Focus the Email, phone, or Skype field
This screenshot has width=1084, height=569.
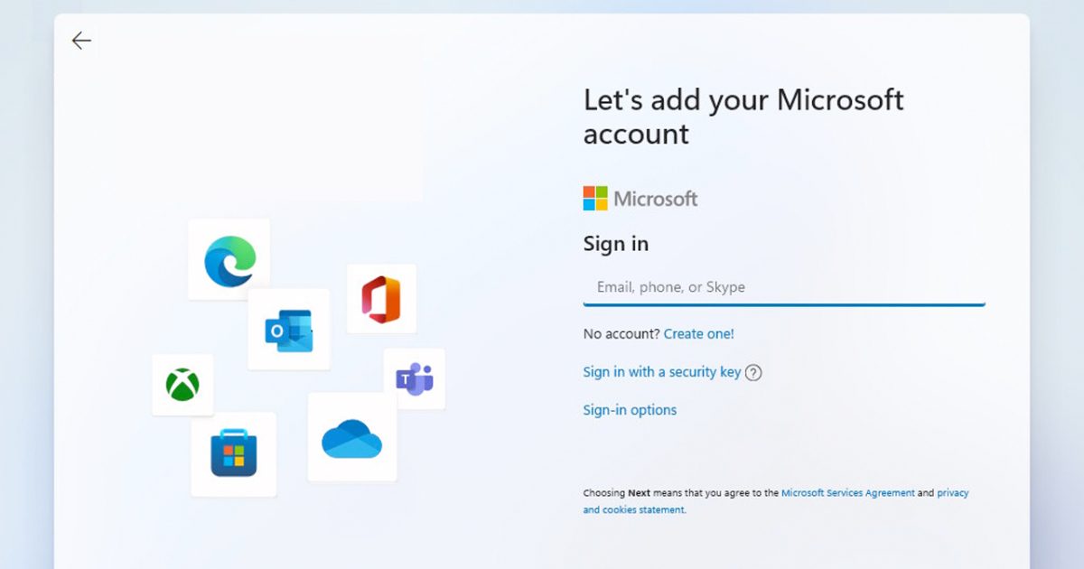click(x=784, y=287)
